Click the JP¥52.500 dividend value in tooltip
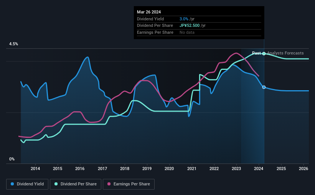The width and height of the screenshot is (315, 195). pos(190,26)
